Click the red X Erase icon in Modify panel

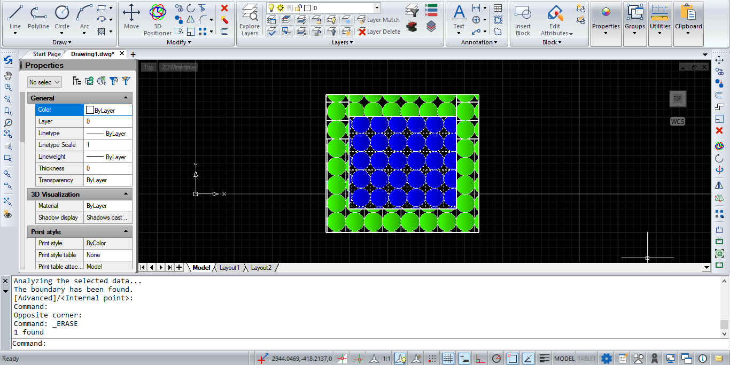point(224,8)
